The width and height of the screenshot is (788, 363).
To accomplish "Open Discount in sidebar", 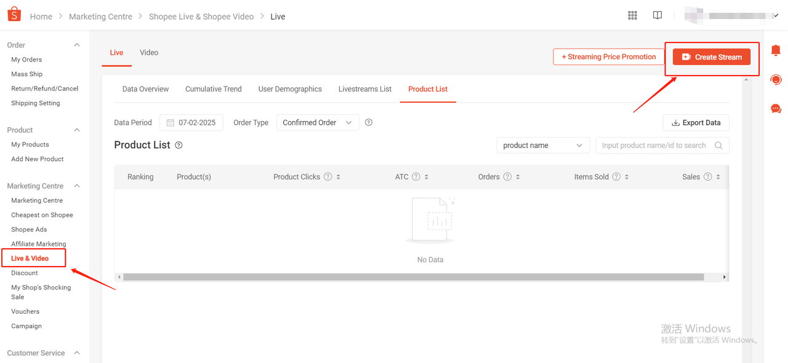I will 25,273.
